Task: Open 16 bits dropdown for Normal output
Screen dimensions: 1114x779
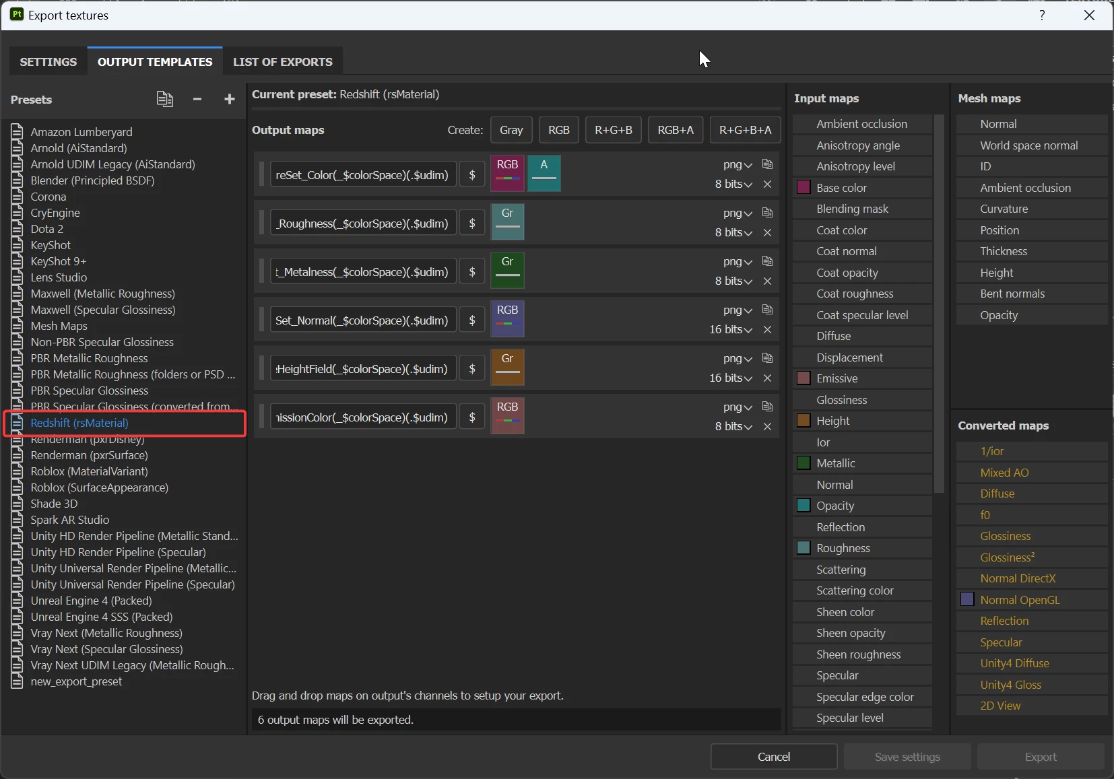Action: (x=731, y=329)
